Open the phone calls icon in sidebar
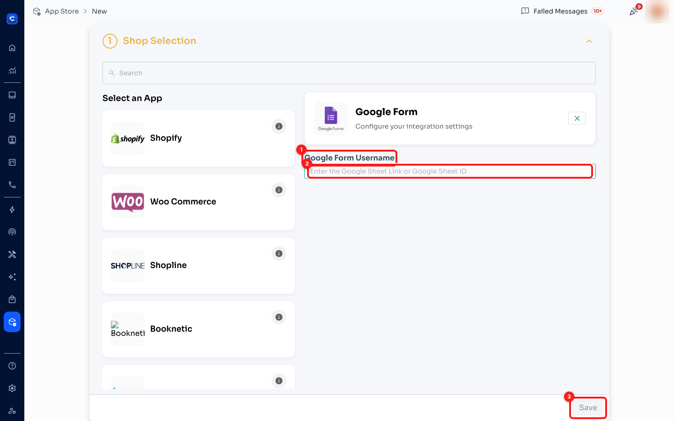 12,185
